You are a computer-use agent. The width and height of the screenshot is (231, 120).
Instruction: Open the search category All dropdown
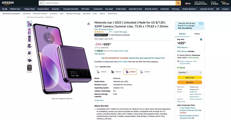pyautogui.click(x=42, y=3)
